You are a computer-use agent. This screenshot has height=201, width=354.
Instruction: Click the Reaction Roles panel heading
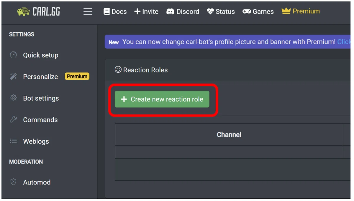[145, 70]
